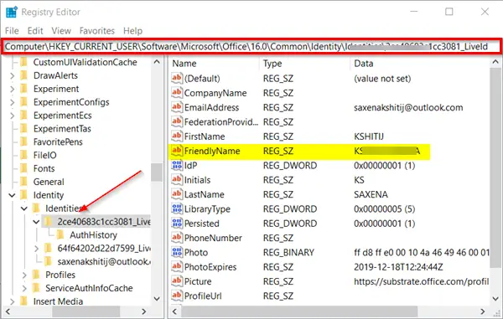Expand the ExperimentConfigs key

13,102
